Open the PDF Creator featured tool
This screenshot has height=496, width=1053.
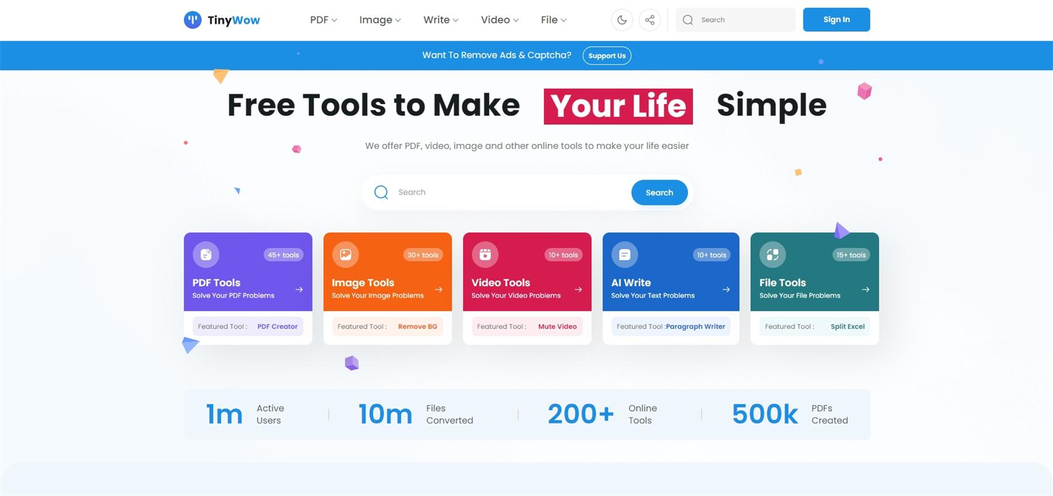point(277,327)
